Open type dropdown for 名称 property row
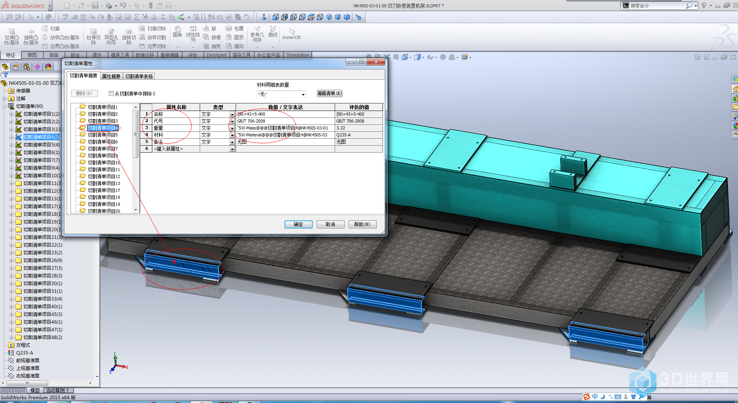The image size is (738, 403). click(232, 114)
